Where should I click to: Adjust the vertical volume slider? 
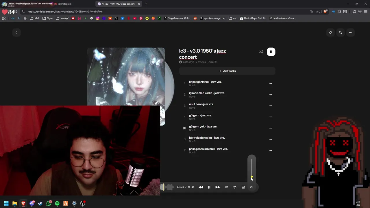[252, 168]
